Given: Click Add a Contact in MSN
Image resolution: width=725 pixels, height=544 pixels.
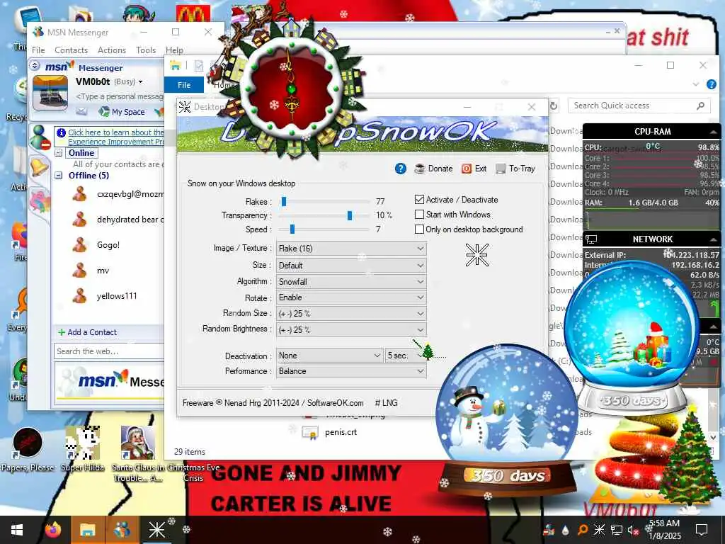Looking at the screenshot, I should 87,332.
